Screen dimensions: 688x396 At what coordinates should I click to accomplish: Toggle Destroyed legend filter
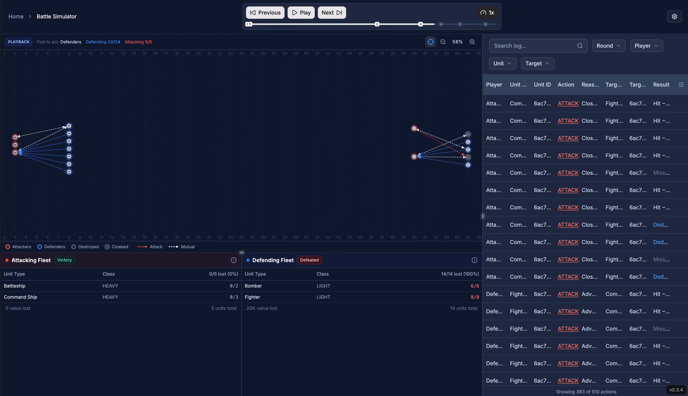coord(85,247)
